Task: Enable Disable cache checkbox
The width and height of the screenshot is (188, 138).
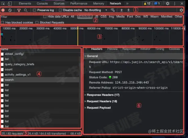Action: pyautogui.click(x=60, y=10)
